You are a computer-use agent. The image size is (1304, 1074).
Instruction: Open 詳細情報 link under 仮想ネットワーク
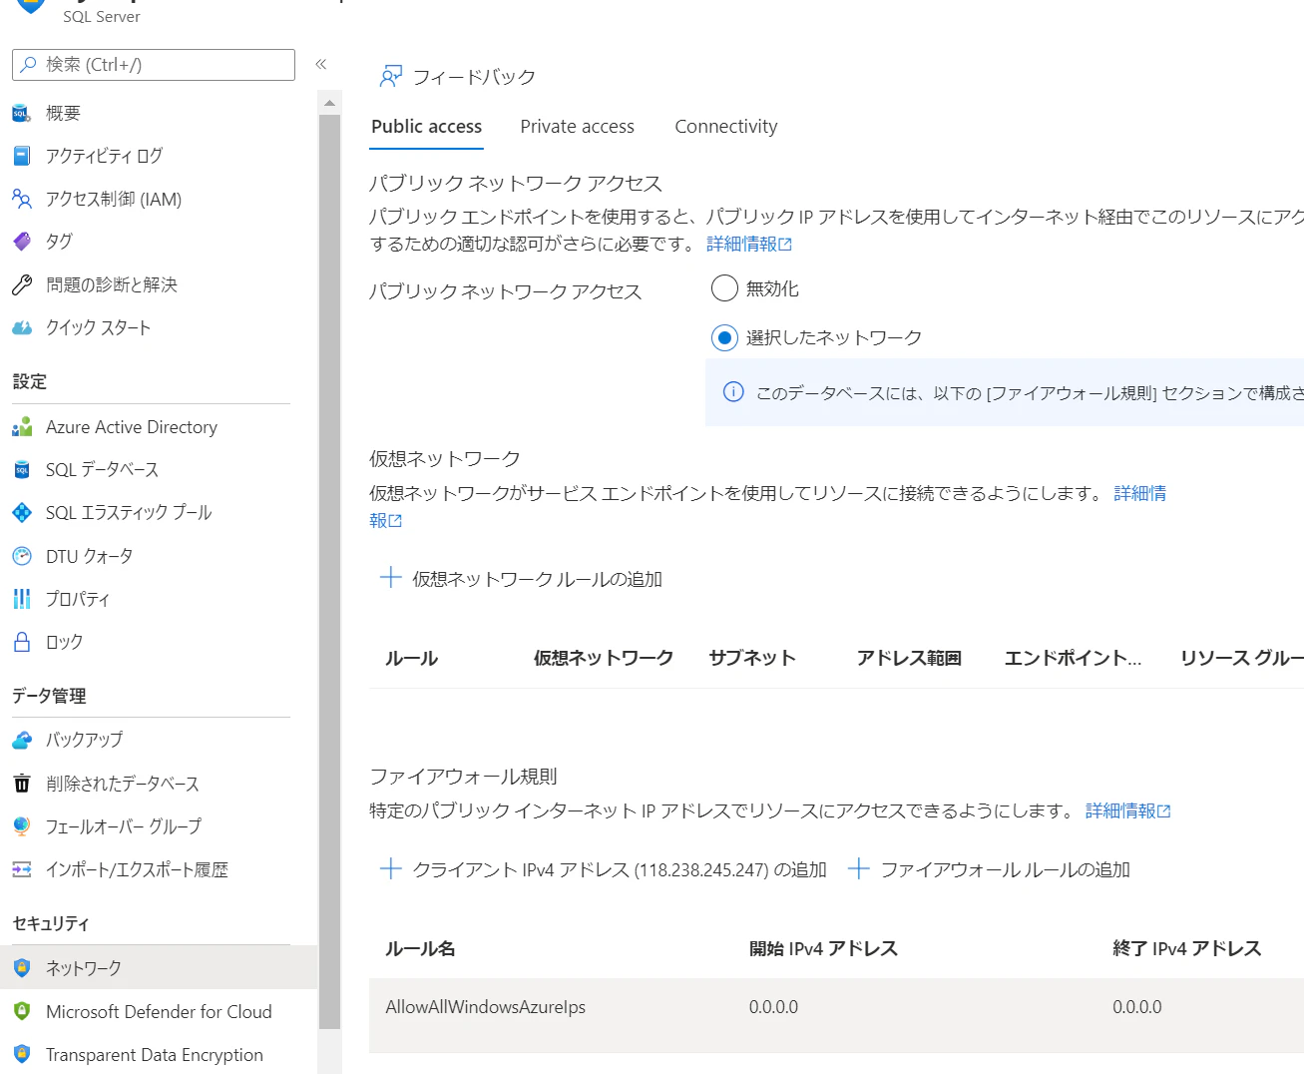click(x=1140, y=493)
